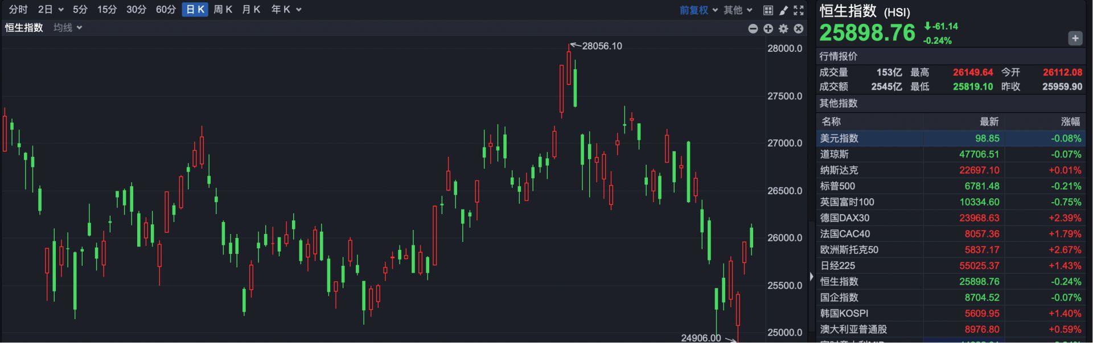The width and height of the screenshot is (1093, 343).
Task: Zoom in chart with plus icon
Action: pyautogui.click(x=768, y=28)
